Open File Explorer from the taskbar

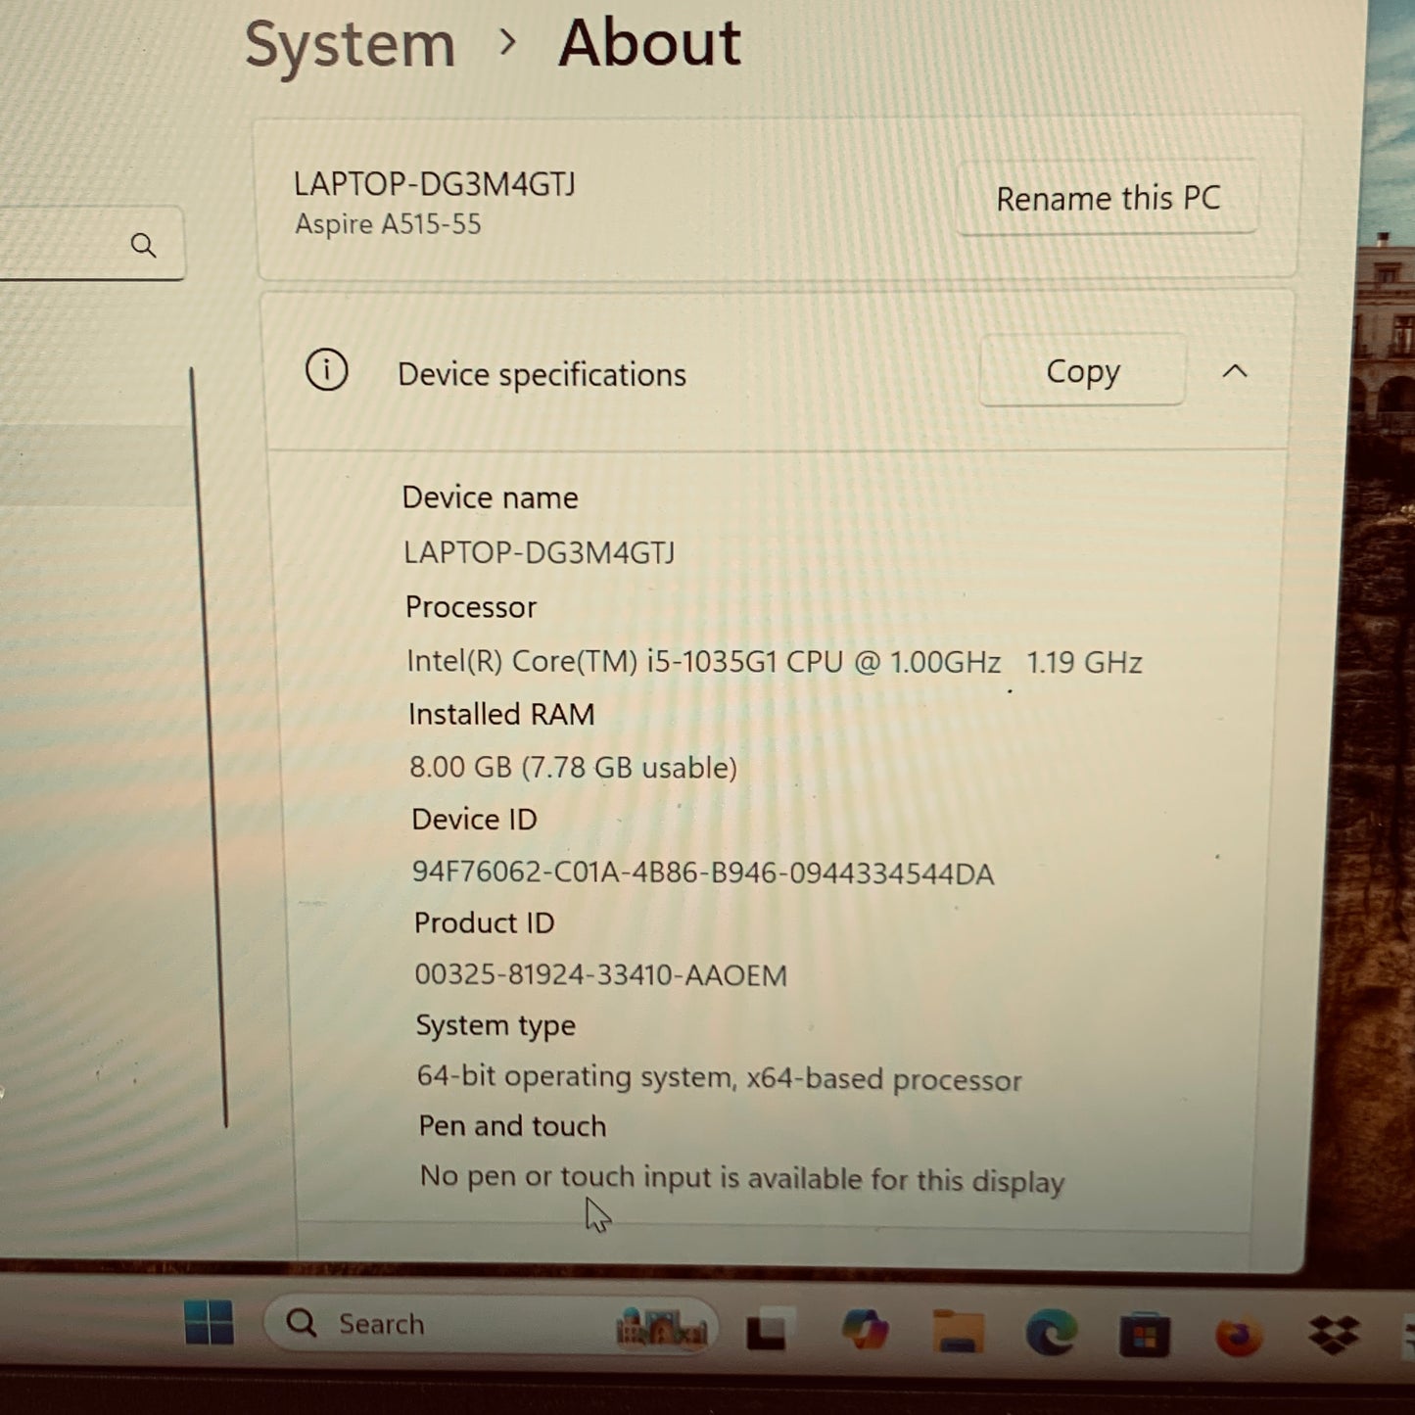pos(957,1331)
